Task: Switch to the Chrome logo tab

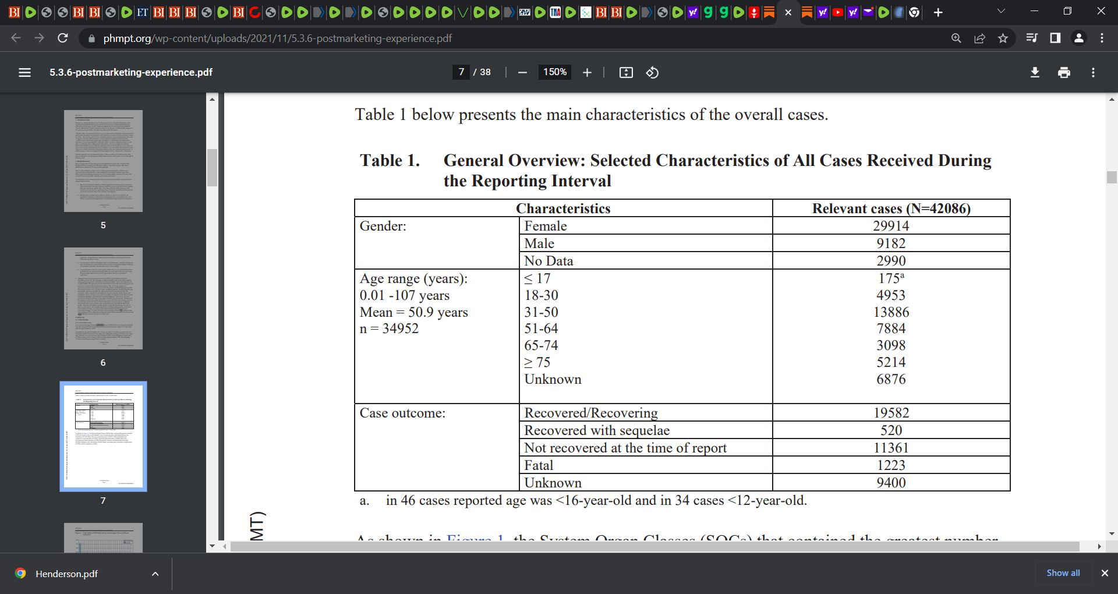Action: point(914,12)
